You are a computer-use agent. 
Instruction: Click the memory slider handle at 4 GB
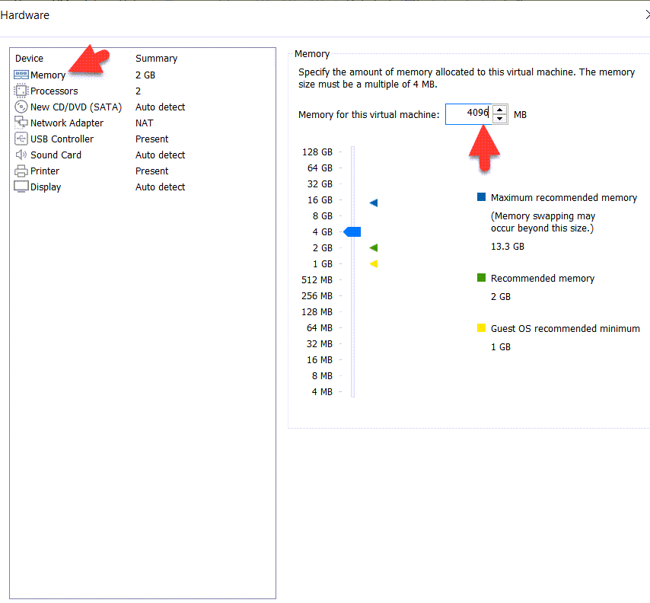pos(352,231)
